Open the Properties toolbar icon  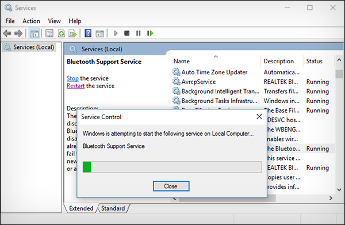pos(49,33)
